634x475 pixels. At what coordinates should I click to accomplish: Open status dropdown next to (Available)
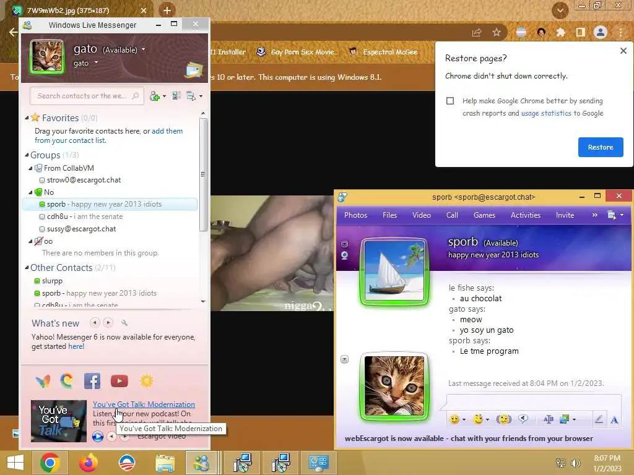point(143,49)
